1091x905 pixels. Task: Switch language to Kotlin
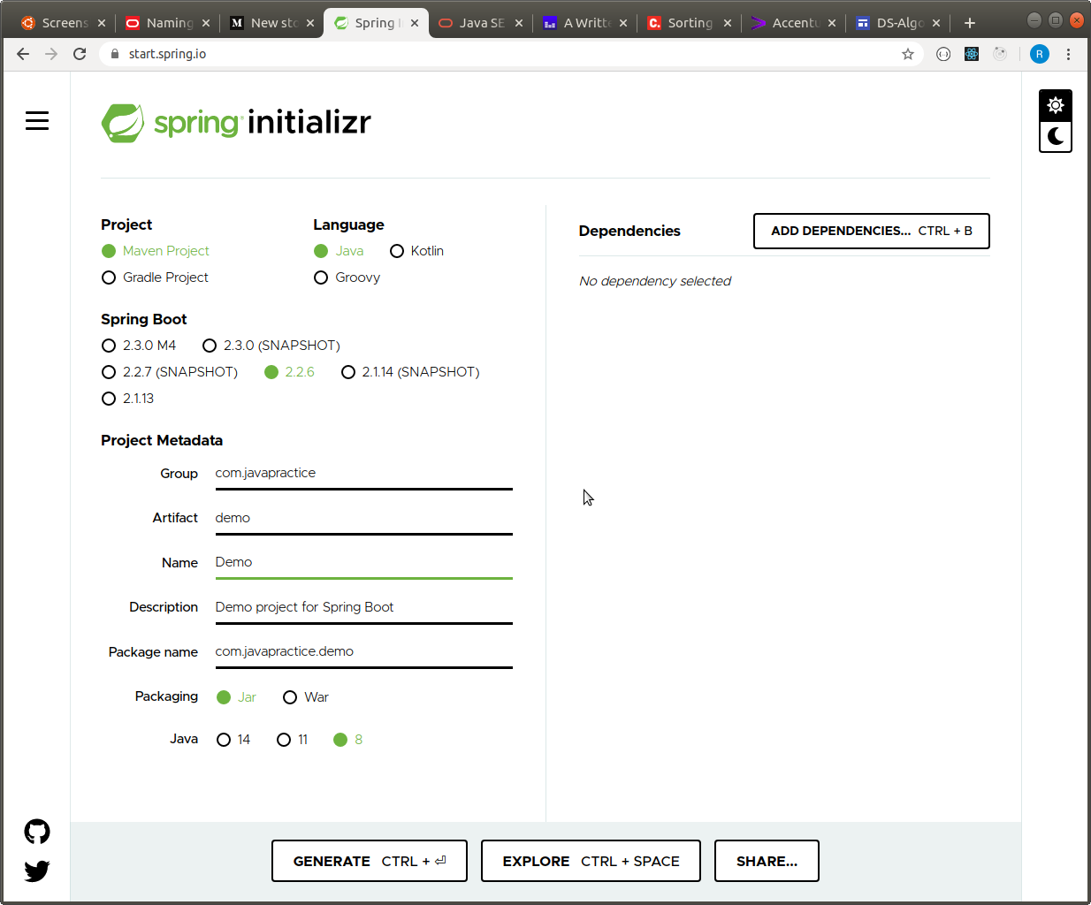[x=397, y=251]
